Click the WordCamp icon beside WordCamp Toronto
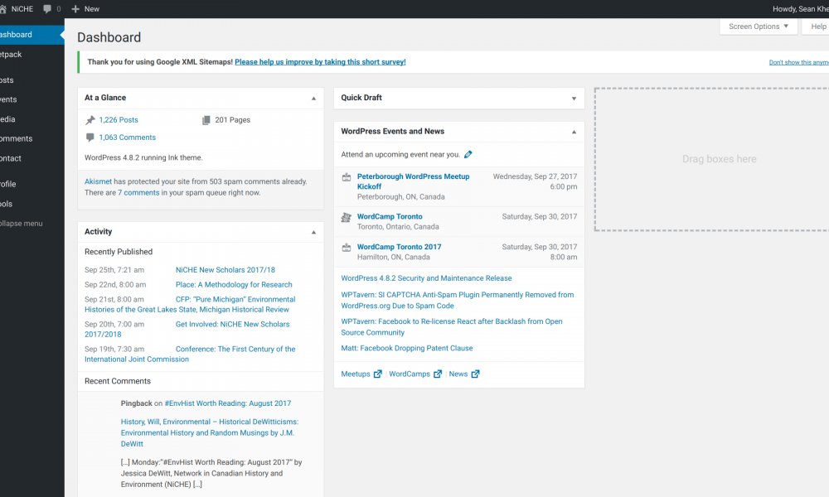This screenshot has height=497, width=829. 347,217
